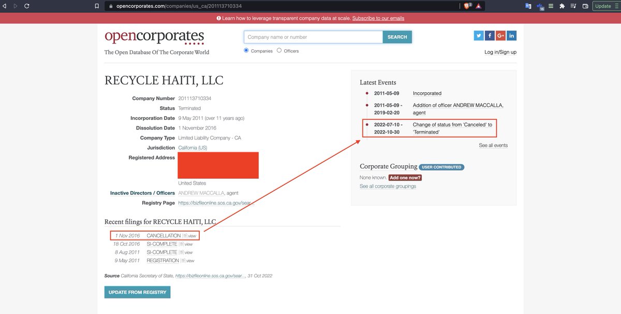Click the SEARCH button
This screenshot has width=621, height=314.
(x=397, y=37)
